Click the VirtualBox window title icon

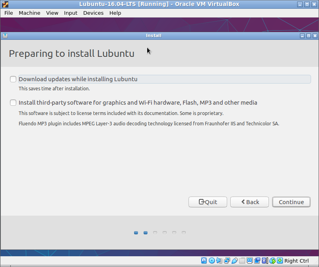[x=5, y=4]
